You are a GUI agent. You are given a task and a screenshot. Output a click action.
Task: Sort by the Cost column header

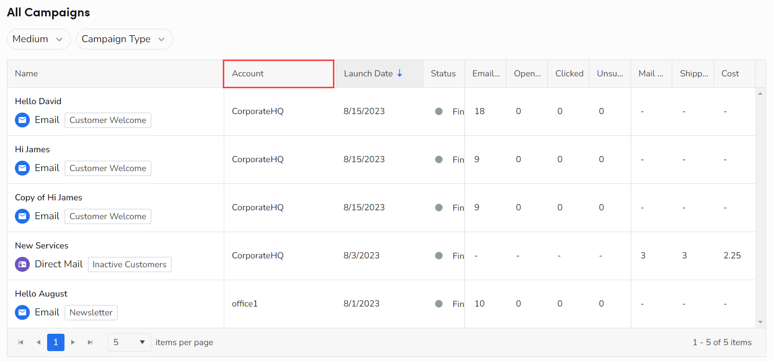click(x=734, y=73)
